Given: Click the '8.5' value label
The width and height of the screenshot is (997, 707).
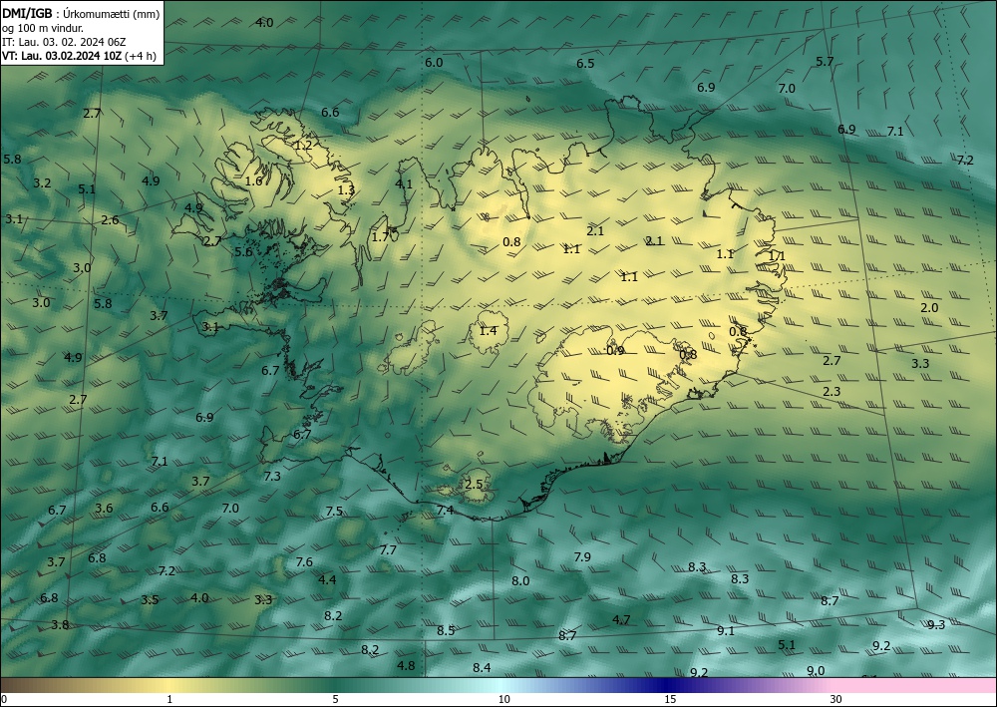Looking at the screenshot, I should (446, 630).
